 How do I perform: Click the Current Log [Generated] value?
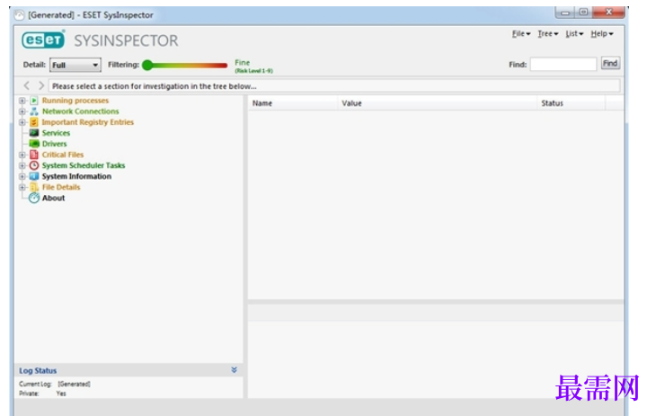pos(74,384)
